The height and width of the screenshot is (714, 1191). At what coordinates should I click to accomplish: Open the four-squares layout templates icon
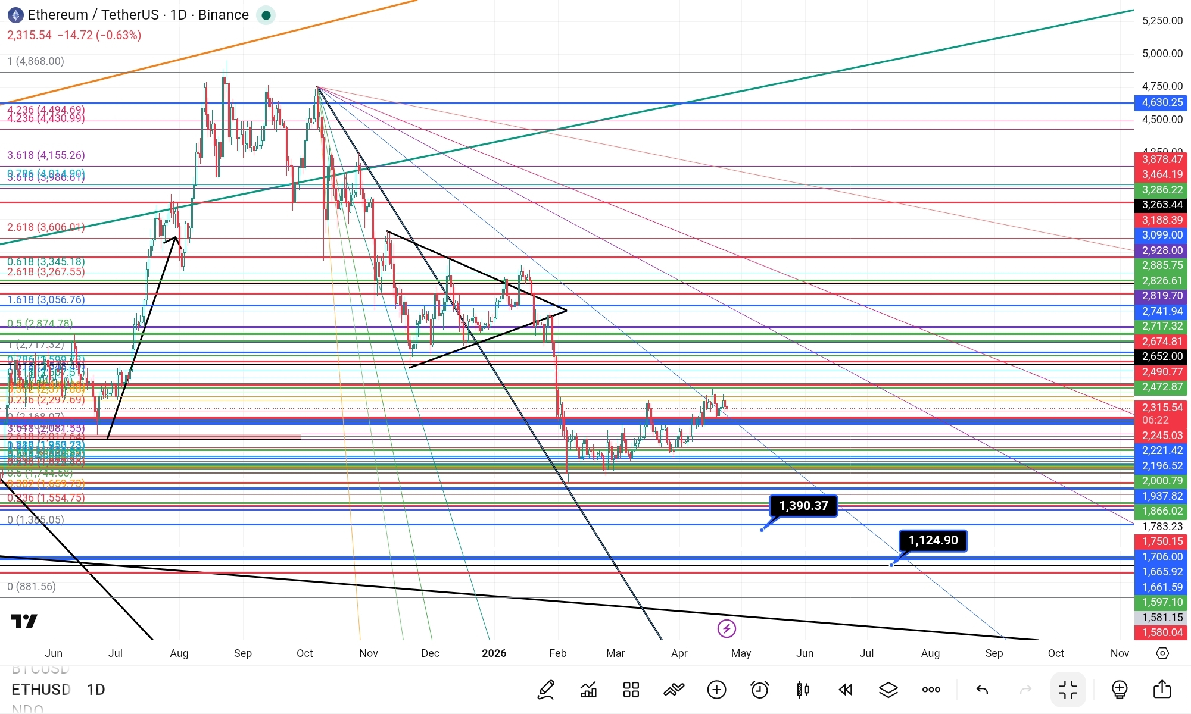[631, 690]
